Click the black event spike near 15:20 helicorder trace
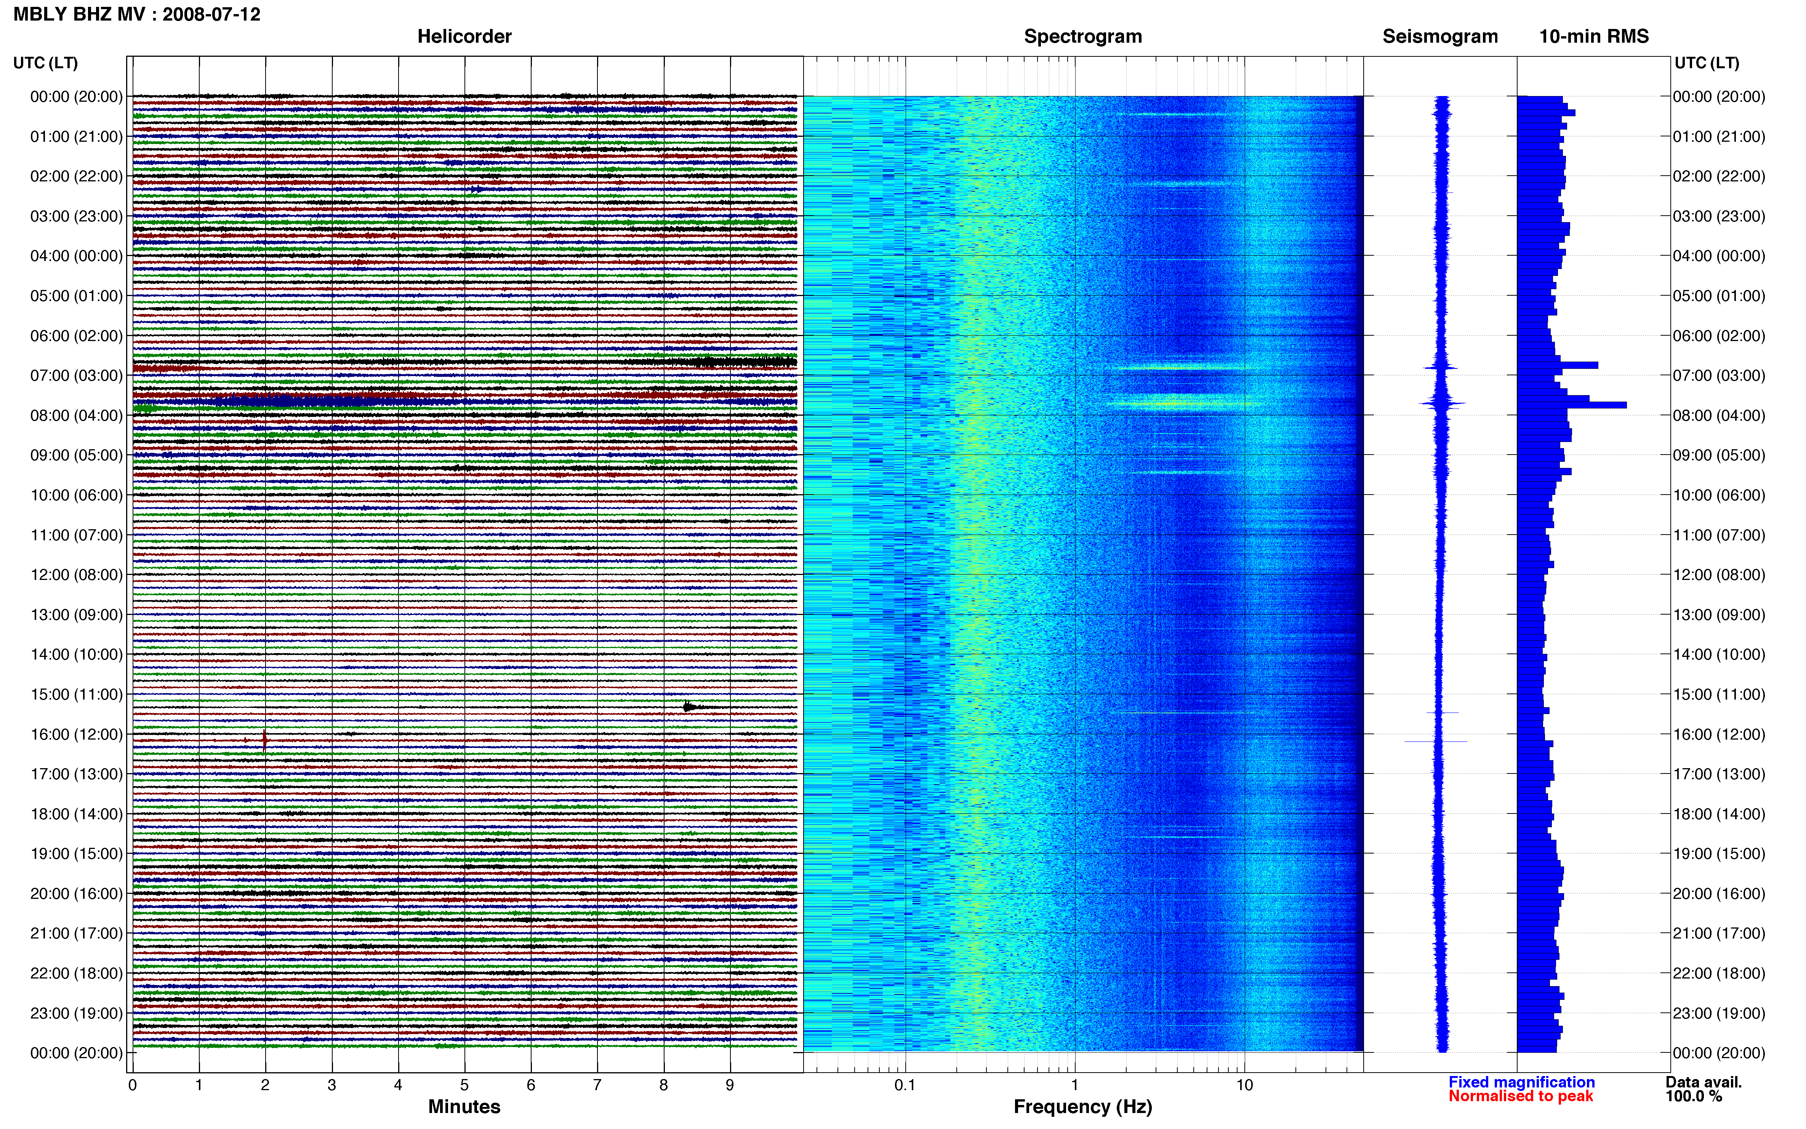Image resolution: width=1806 pixels, height=1129 pixels. coord(688,706)
